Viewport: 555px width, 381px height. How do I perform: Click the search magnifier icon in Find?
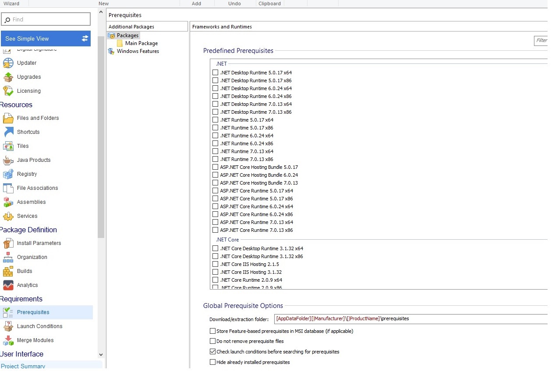(7, 20)
